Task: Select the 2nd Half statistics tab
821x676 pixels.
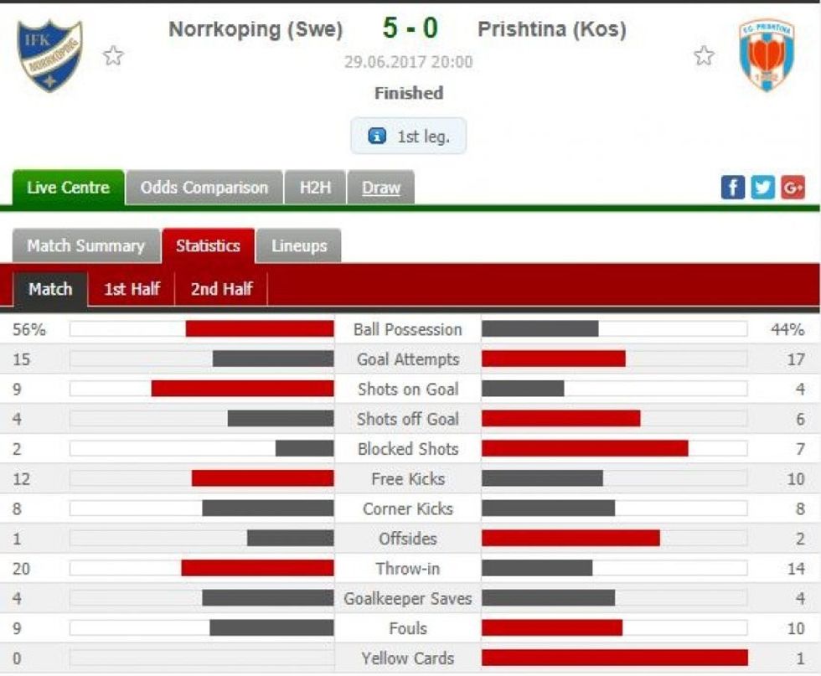Action: pyautogui.click(x=221, y=289)
